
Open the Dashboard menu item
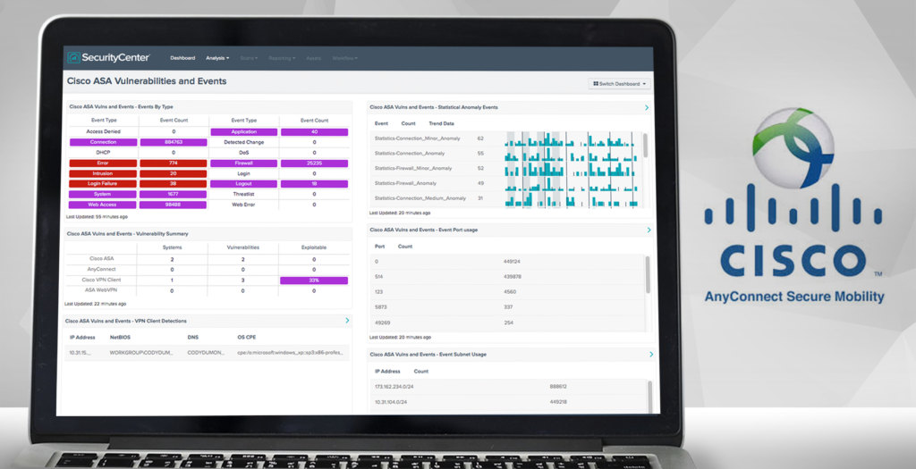coord(182,58)
